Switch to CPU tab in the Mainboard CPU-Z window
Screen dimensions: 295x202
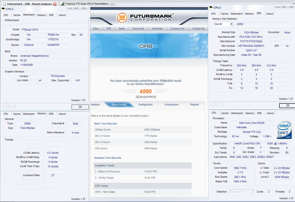[x=6, y=15]
